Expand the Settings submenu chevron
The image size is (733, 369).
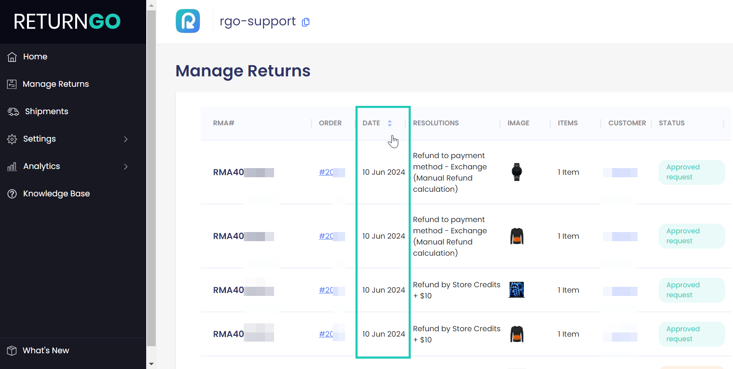coord(126,139)
